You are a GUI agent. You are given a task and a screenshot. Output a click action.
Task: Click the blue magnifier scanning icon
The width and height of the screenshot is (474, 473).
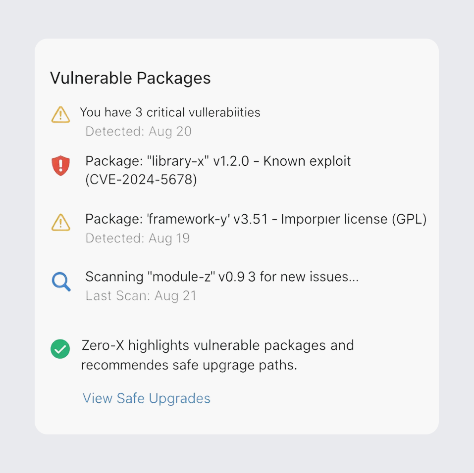tap(61, 282)
